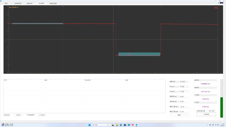Open Microsoft Store from the taskbar
The height and width of the screenshot is (127, 226).
coord(125,125)
